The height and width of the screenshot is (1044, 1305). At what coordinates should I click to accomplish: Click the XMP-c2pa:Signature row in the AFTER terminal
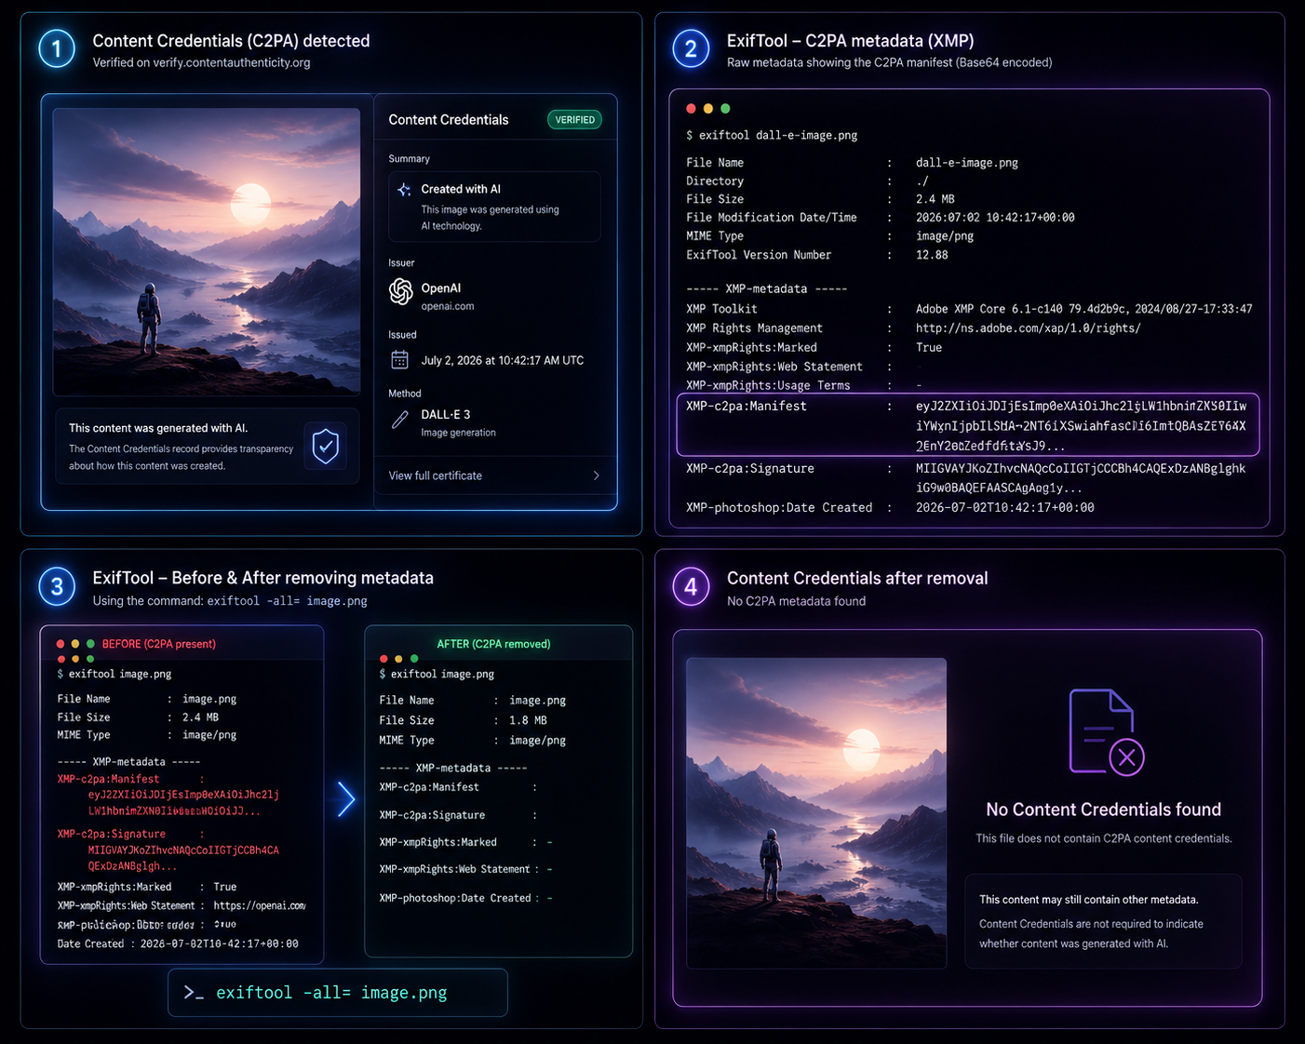pos(458,815)
